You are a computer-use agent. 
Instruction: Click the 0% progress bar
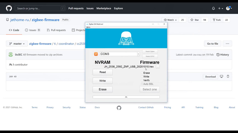(x=126, y=97)
